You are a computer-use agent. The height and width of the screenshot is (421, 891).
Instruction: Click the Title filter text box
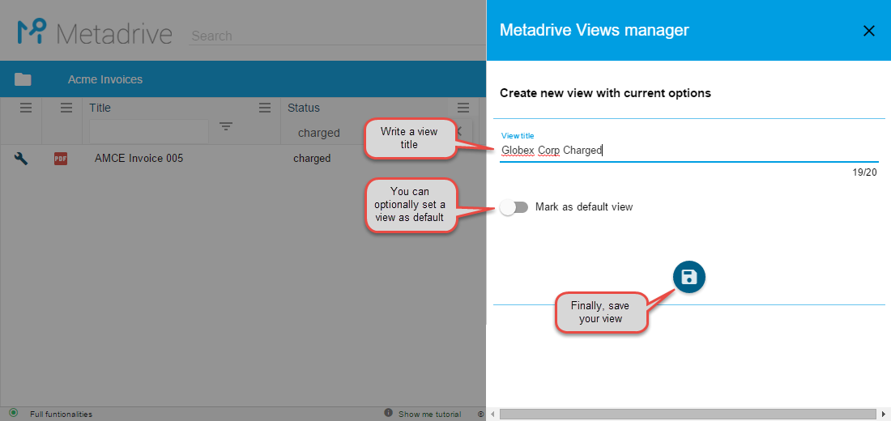[149, 131]
